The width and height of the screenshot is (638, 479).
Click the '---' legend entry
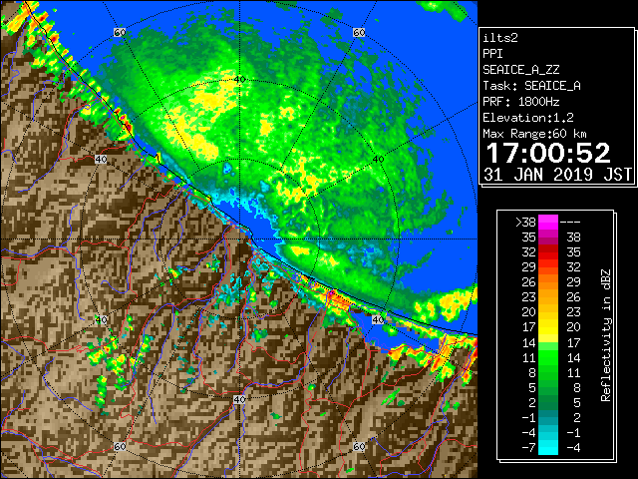570,223
